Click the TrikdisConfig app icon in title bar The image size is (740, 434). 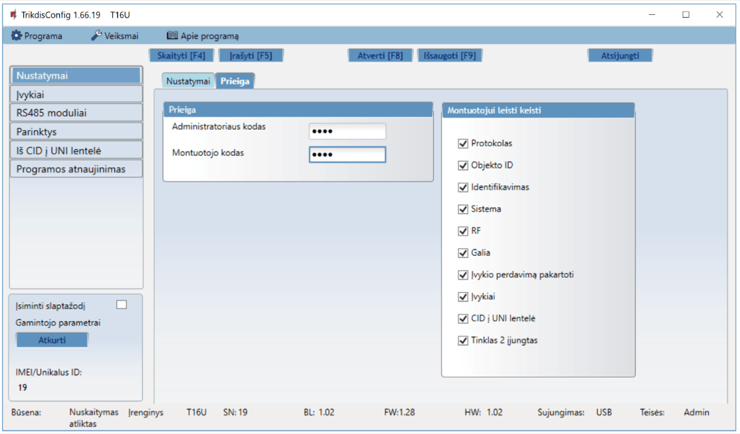[x=14, y=15]
